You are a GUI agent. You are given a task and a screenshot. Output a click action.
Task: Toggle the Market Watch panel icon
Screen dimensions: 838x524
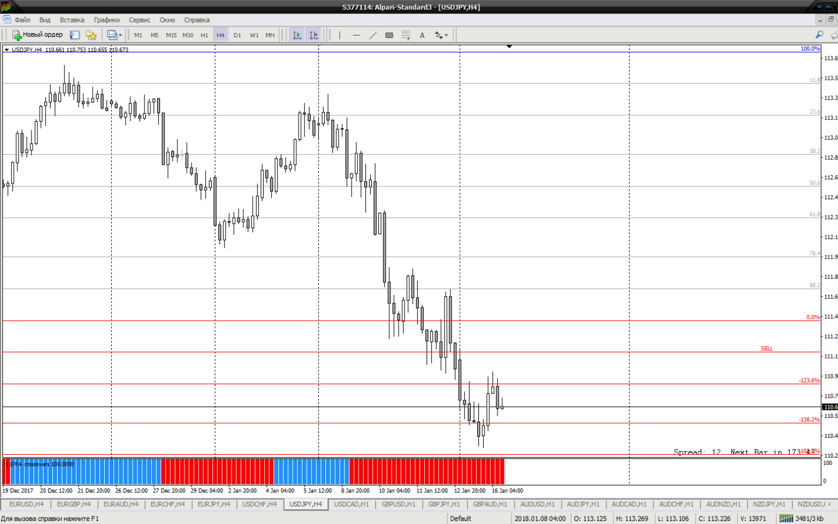coord(74,35)
